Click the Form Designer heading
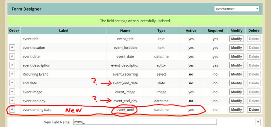Screen dimensions: 271x127 pyautogui.click(x=26, y=9)
